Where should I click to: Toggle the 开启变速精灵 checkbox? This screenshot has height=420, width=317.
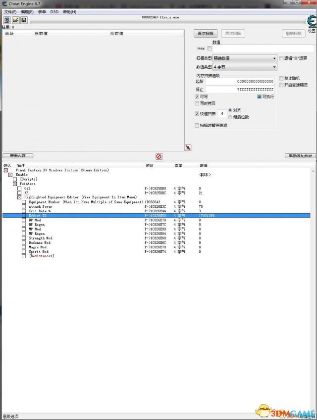point(281,85)
